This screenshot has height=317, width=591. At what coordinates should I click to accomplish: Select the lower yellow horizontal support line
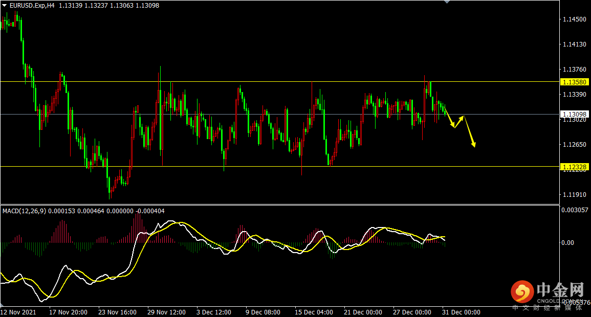[x=280, y=166]
